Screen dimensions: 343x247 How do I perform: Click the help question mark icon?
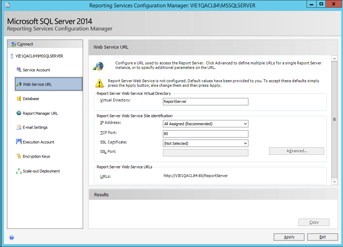point(12,238)
